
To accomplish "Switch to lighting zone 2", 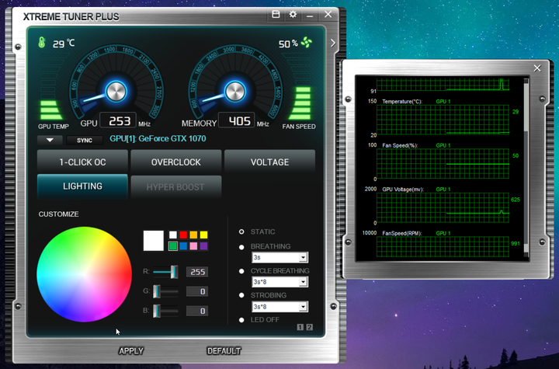I will coord(310,327).
